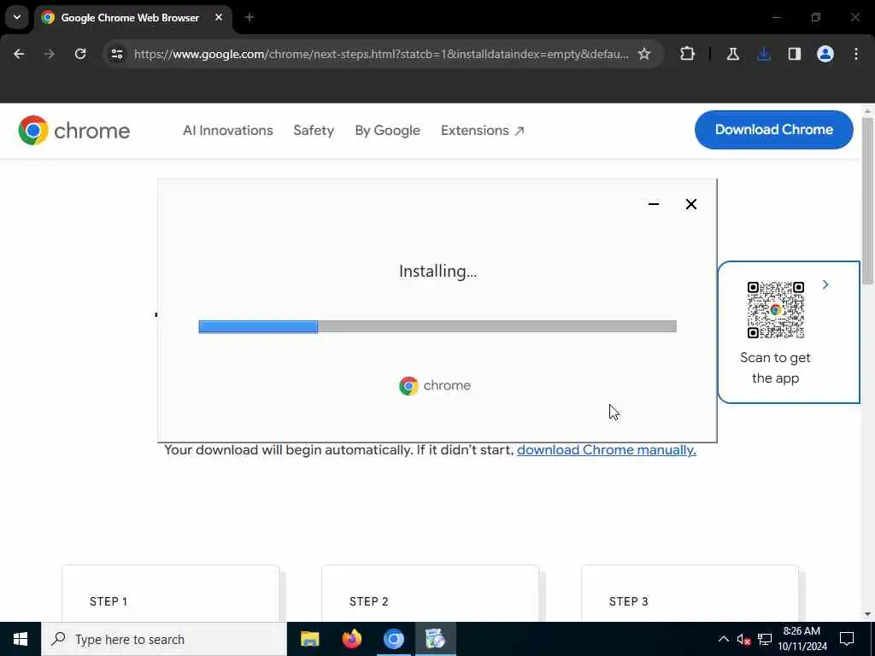Click the scrollbar down arrow
875x656 pixels.
click(868, 615)
